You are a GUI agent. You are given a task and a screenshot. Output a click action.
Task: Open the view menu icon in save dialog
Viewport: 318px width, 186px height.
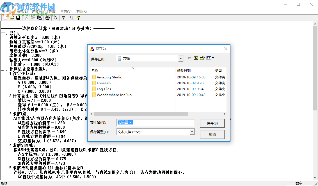click(210, 58)
